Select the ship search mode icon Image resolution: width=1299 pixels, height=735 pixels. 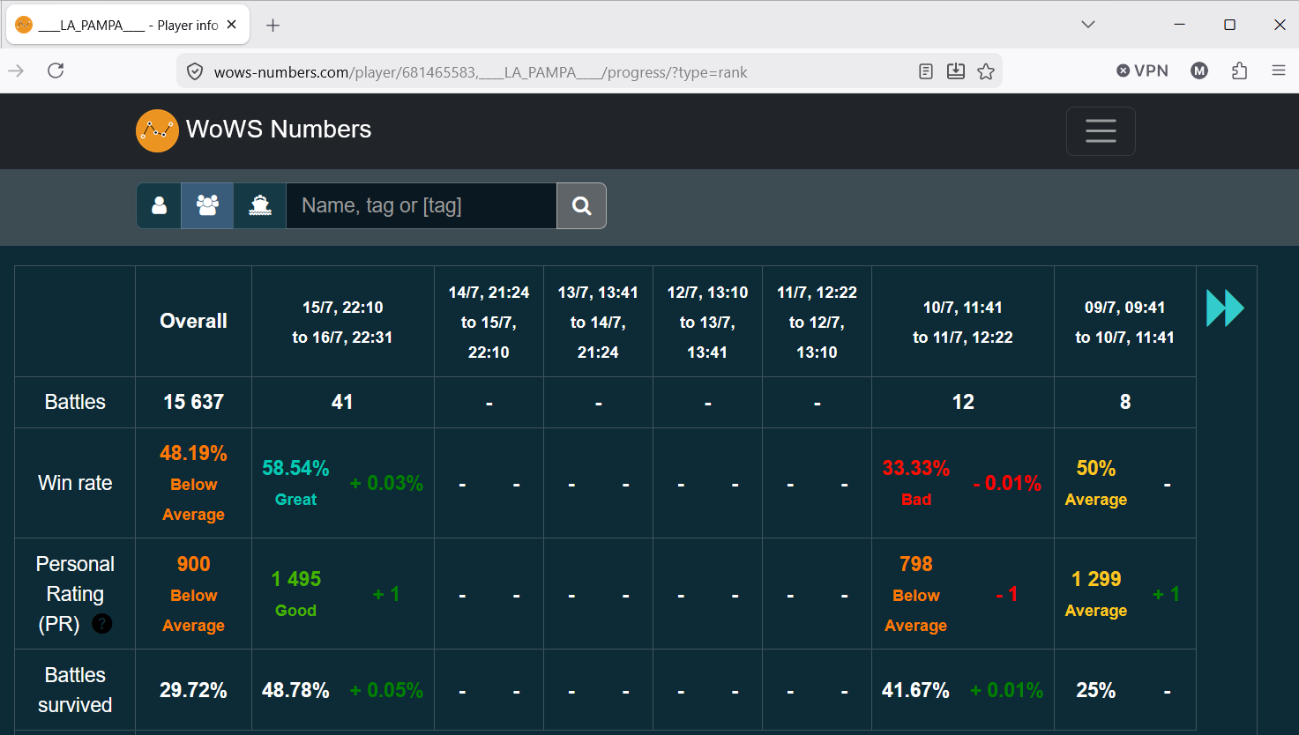(x=260, y=205)
